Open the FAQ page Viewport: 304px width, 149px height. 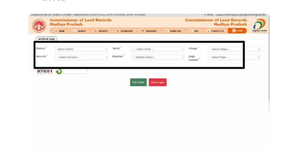pyautogui.click(x=194, y=31)
